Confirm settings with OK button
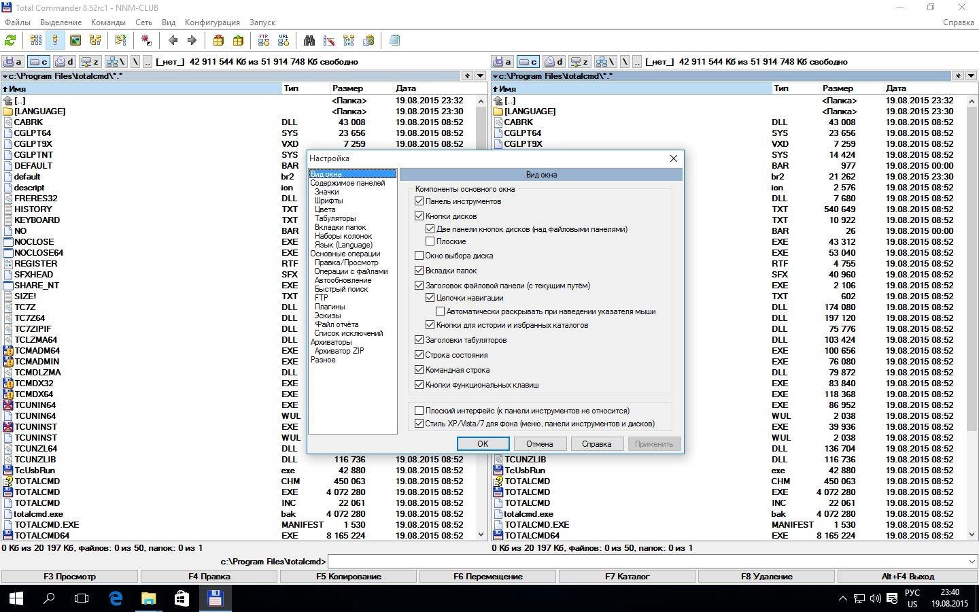The image size is (979, 612). 483,444
